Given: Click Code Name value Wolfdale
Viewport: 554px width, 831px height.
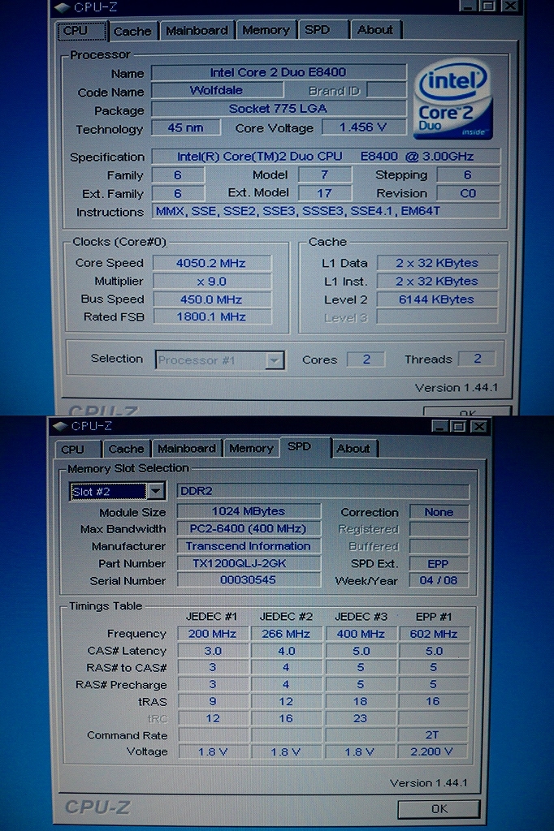Looking at the screenshot, I should point(217,90).
